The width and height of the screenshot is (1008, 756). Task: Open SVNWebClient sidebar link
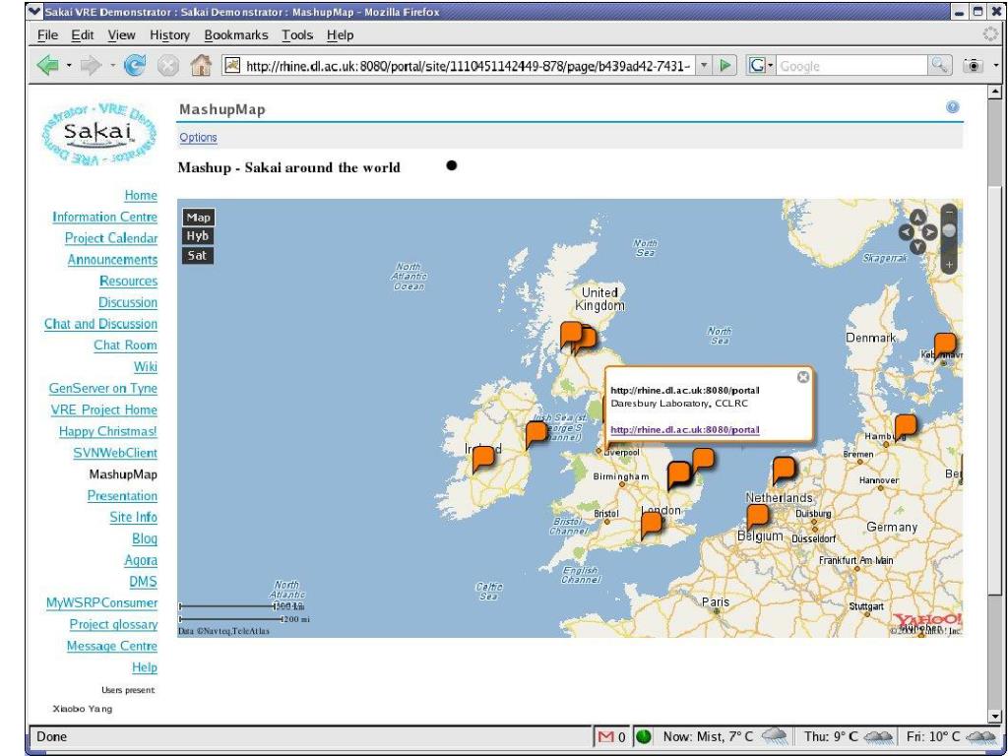(x=115, y=453)
